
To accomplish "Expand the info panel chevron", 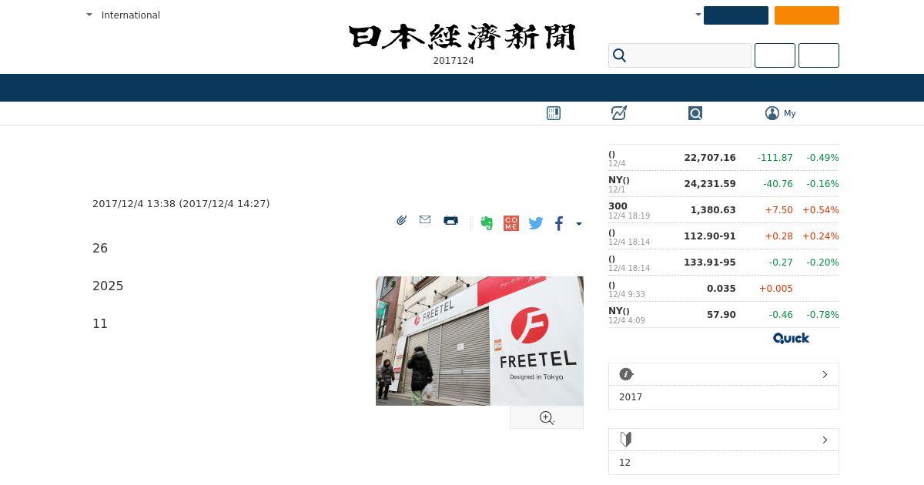I will point(825,374).
